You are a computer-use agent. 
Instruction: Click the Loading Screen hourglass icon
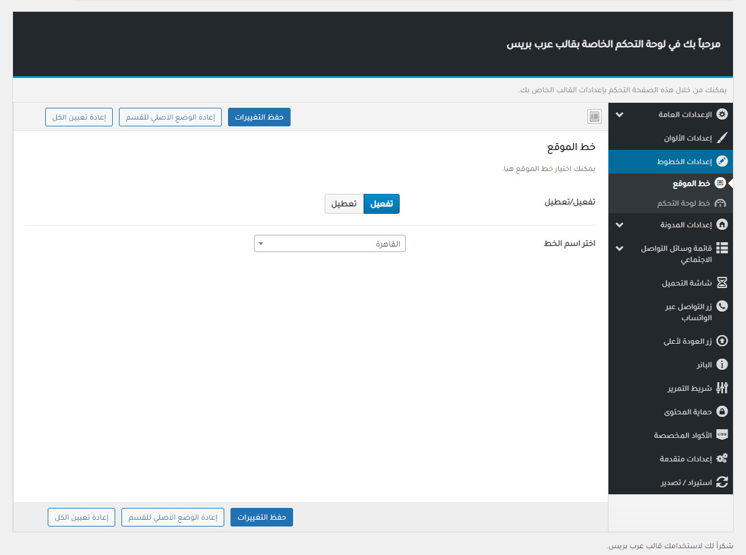[x=721, y=283]
